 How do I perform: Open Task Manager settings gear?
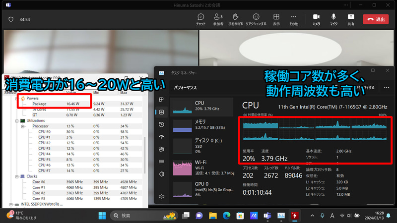click(161, 196)
